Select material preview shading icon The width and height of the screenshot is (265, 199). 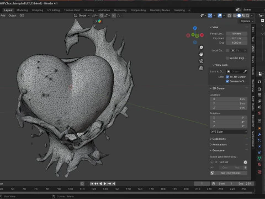[x=243, y=15]
